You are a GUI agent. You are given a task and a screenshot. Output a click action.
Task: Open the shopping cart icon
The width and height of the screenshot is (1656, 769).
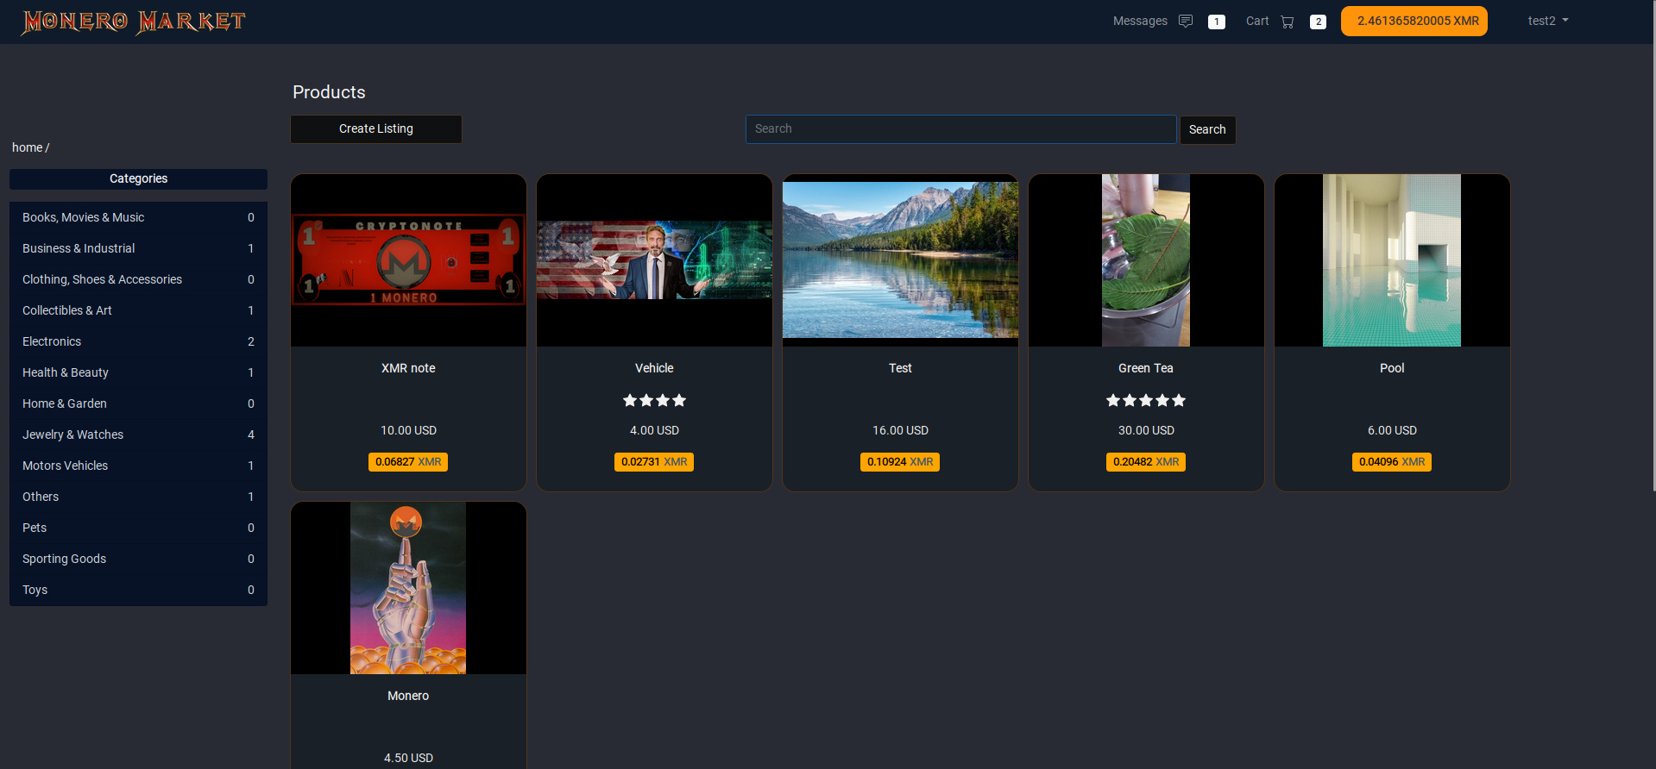pyautogui.click(x=1287, y=22)
